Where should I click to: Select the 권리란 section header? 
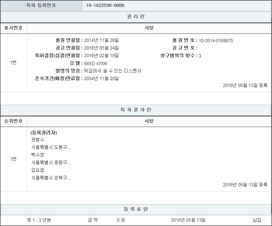coord(136,17)
